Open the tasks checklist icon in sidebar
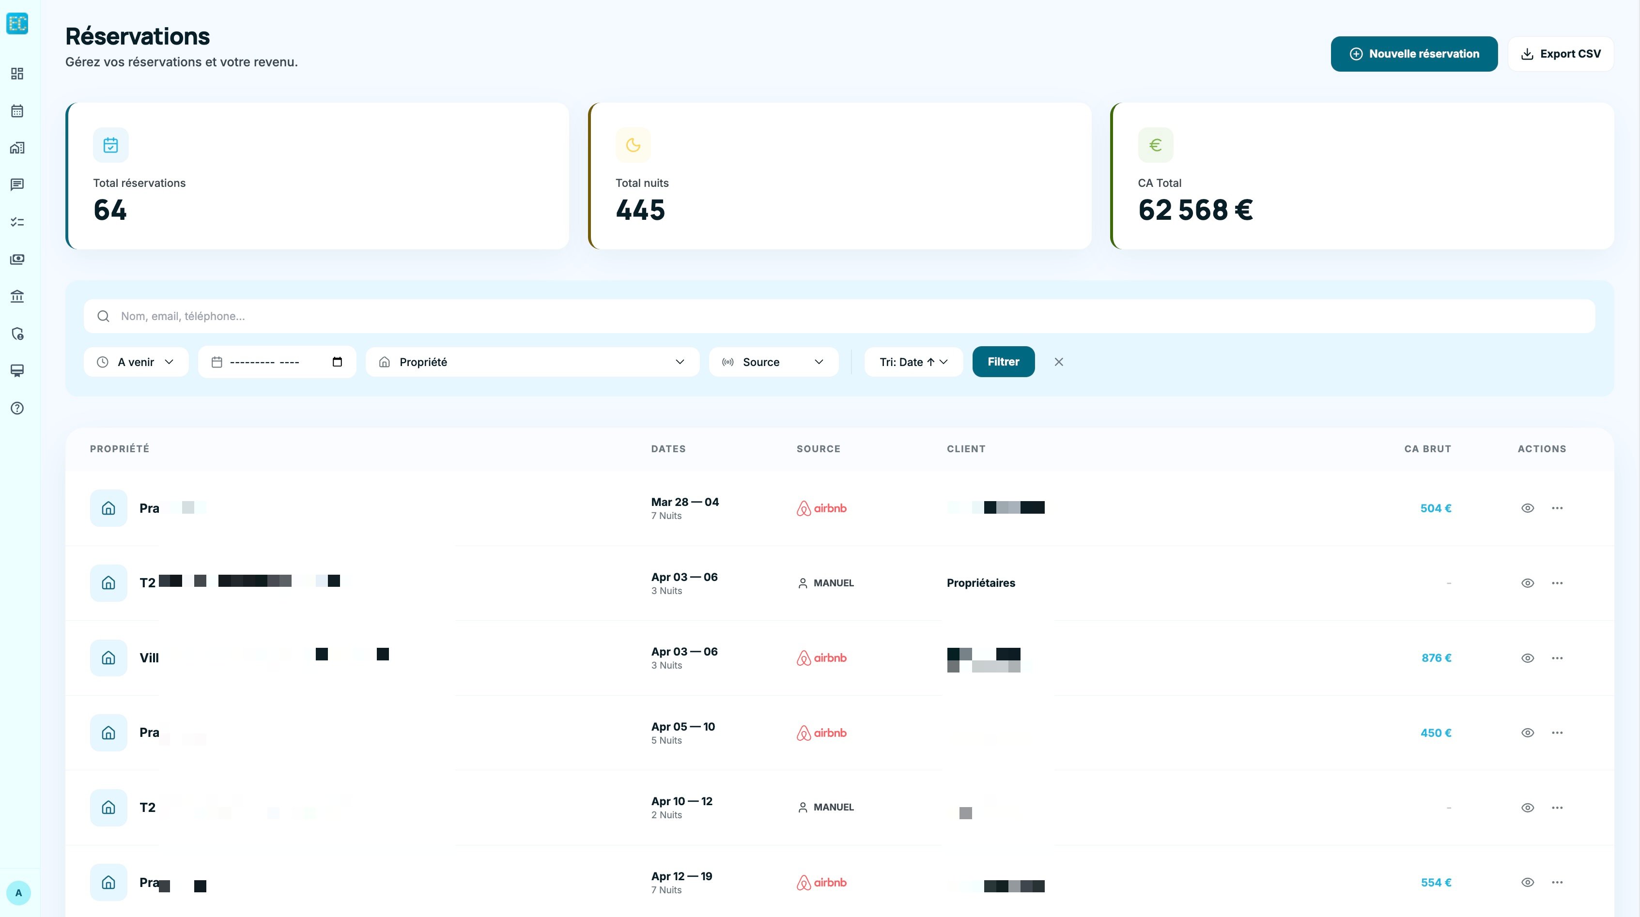This screenshot has width=1640, height=917. point(17,222)
